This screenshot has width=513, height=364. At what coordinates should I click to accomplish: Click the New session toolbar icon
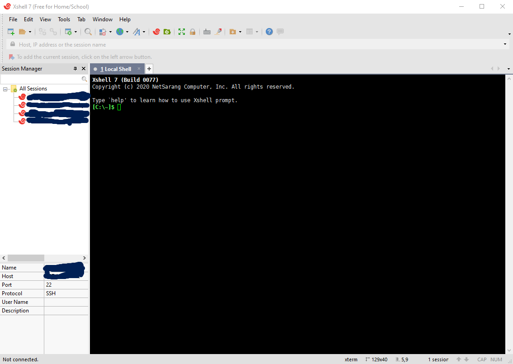pos(11,32)
